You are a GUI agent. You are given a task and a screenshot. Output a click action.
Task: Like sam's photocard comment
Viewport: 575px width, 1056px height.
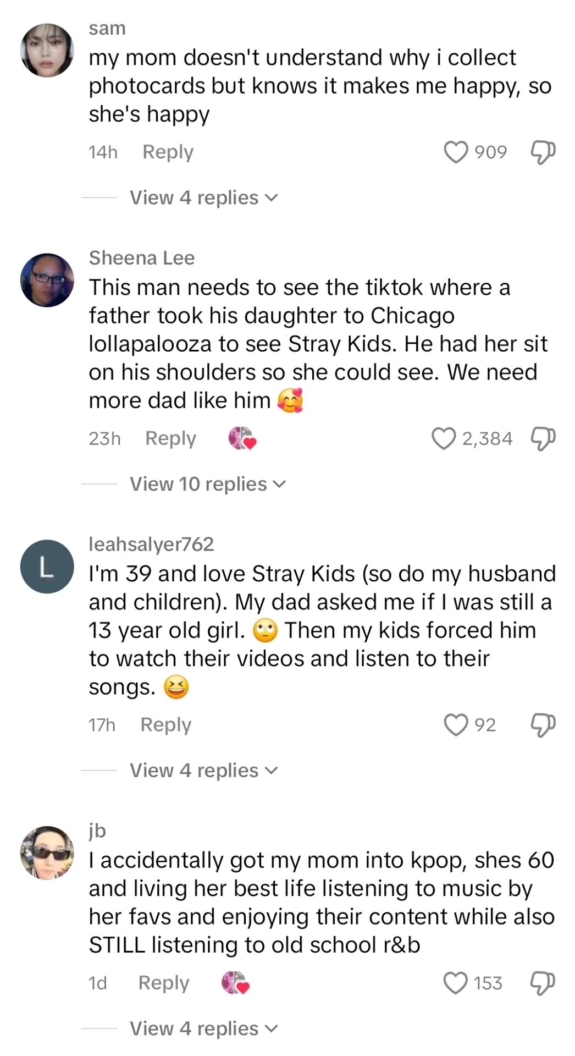[x=455, y=151]
